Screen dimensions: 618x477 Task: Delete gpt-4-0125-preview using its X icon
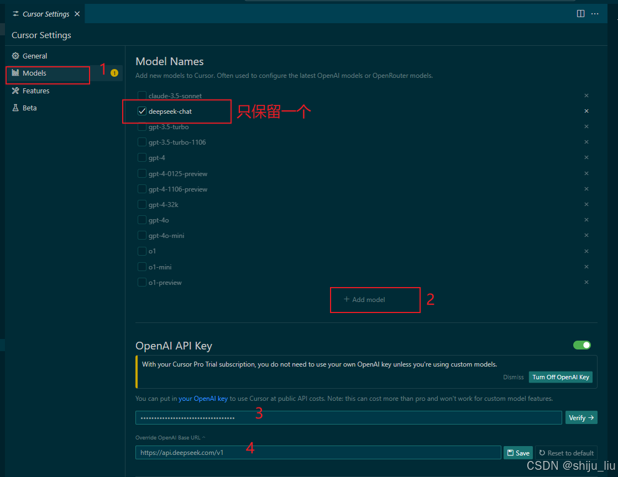(x=586, y=173)
